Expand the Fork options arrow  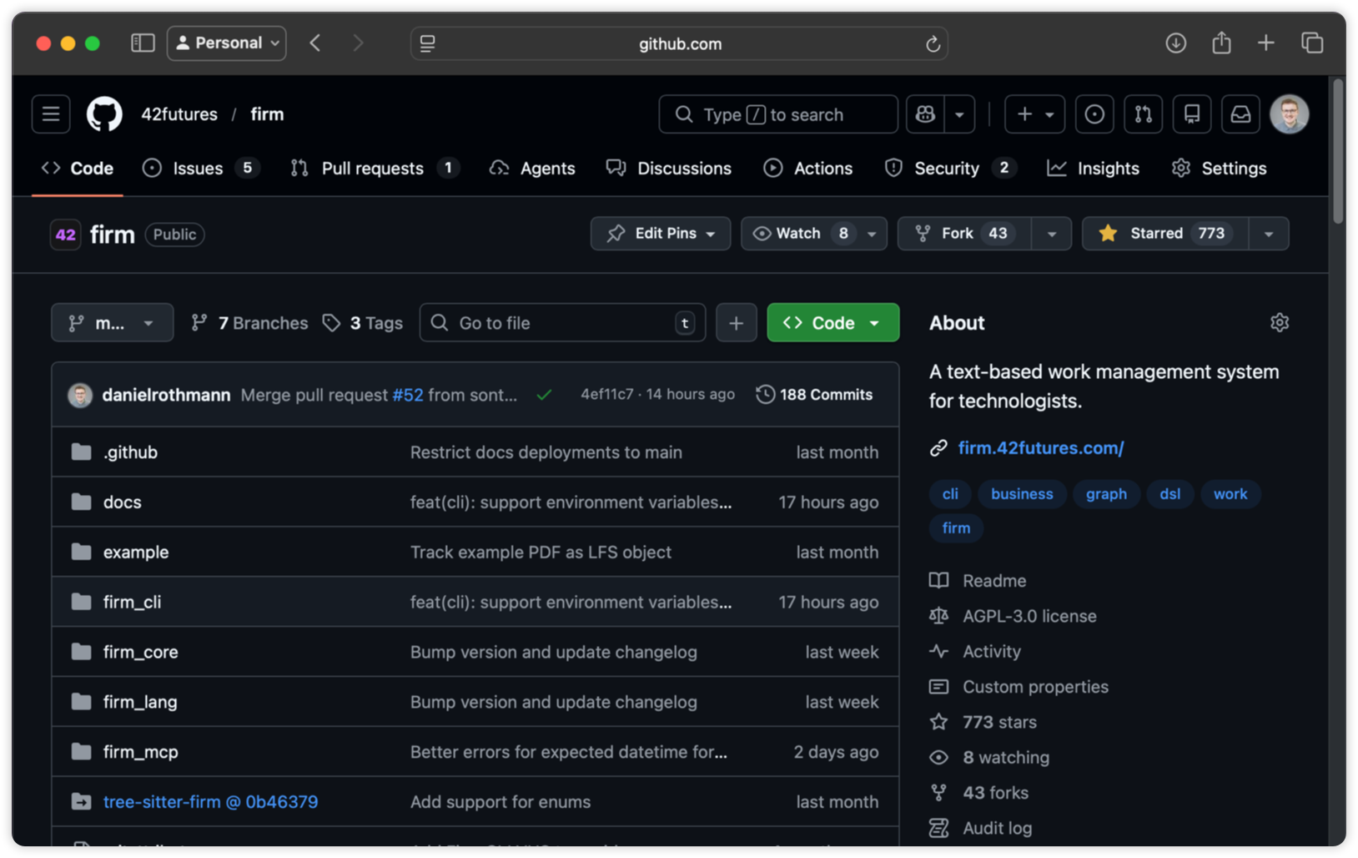pos(1052,234)
